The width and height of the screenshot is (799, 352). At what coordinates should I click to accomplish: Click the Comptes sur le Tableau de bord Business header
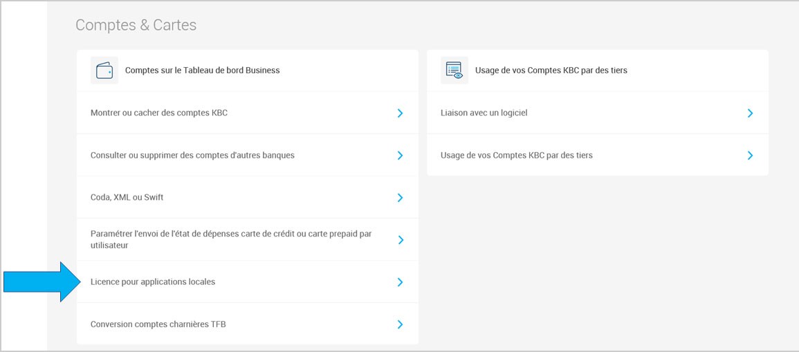202,71
